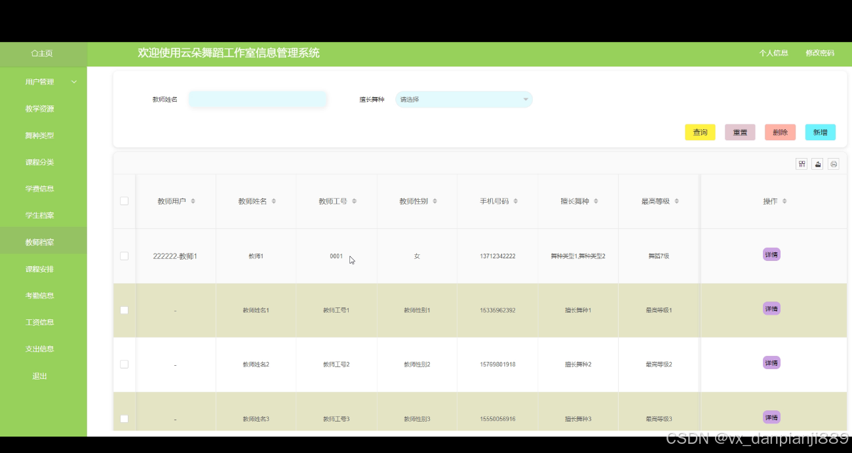This screenshot has width=852, height=453.
Task: Click the cell 擅长舞种1
Action: pos(578,310)
